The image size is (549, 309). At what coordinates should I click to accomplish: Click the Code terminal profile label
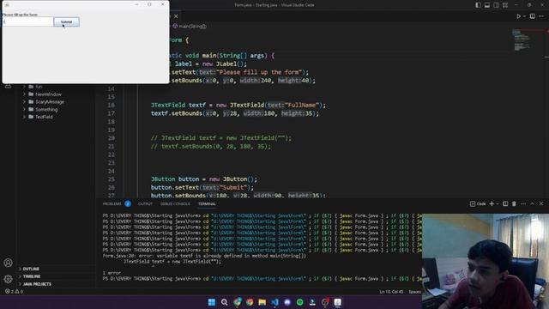478,203
